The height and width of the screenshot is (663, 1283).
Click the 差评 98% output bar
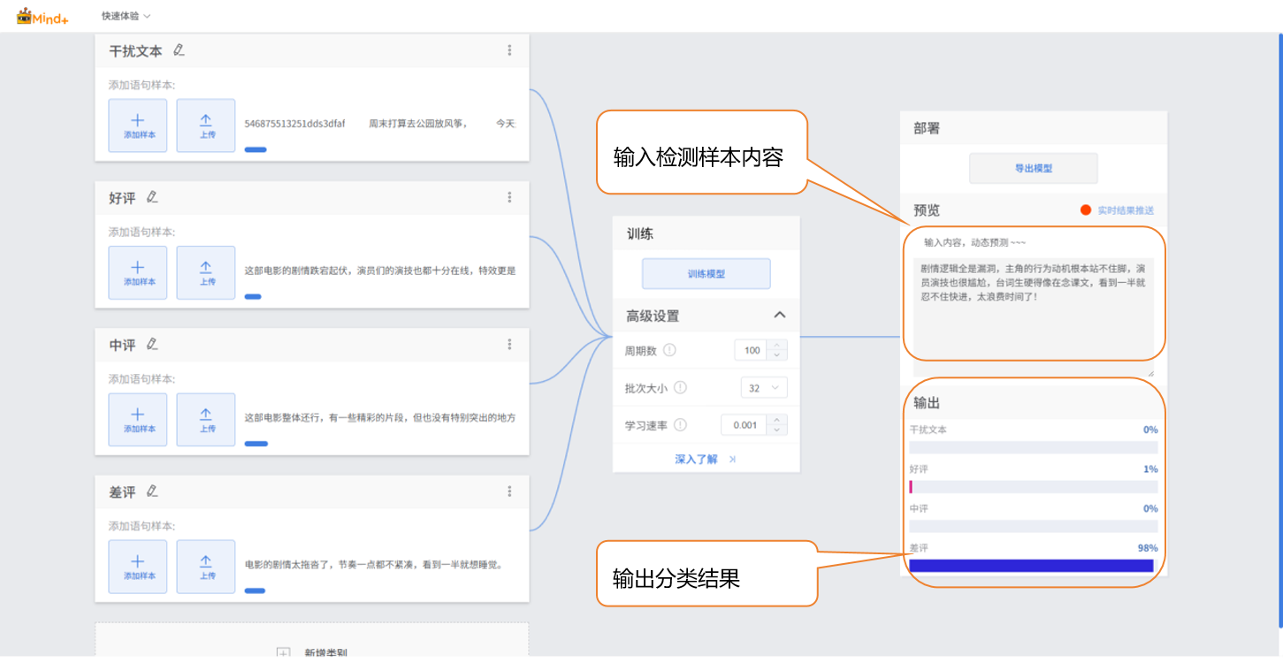[x=1031, y=566]
